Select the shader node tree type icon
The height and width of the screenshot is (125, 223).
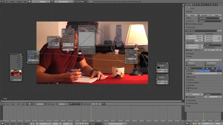click(x=27, y=104)
